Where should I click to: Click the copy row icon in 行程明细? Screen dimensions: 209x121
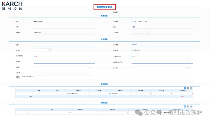(191, 88)
